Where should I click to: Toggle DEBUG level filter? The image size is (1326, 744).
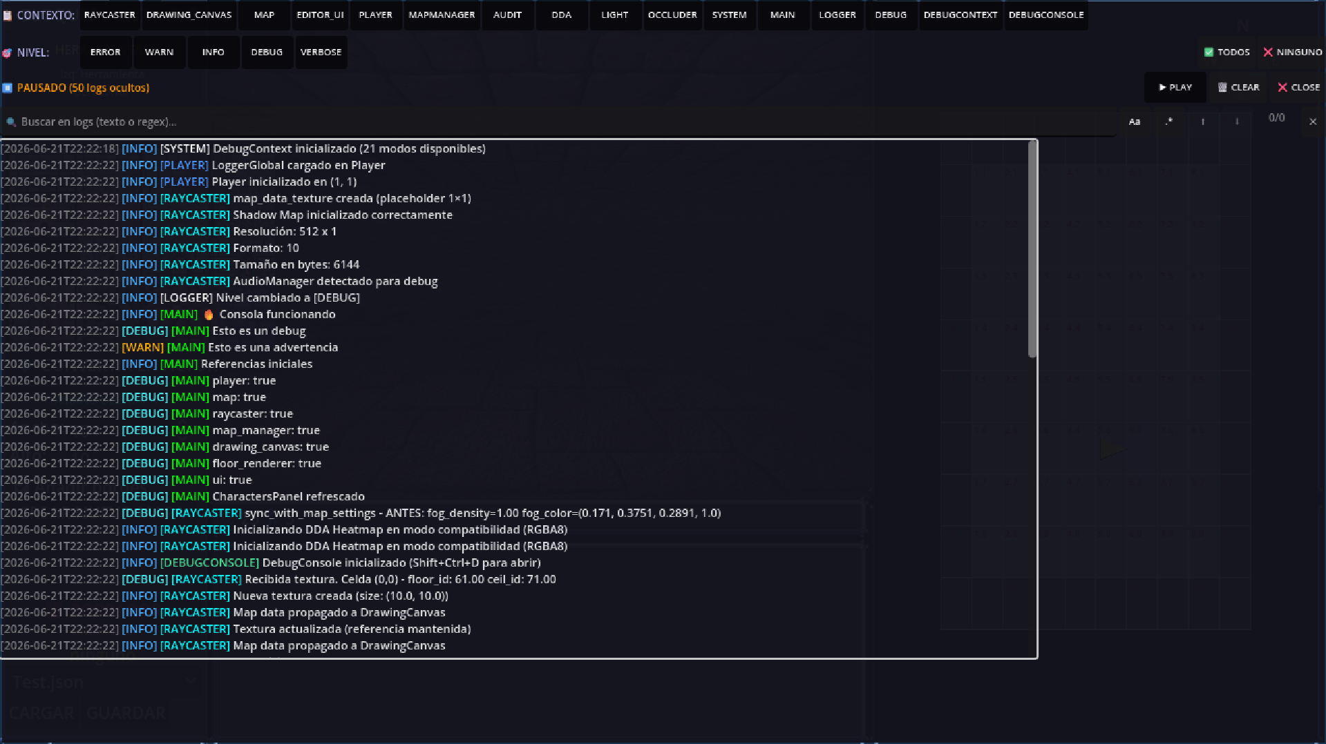[x=267, y=52]
